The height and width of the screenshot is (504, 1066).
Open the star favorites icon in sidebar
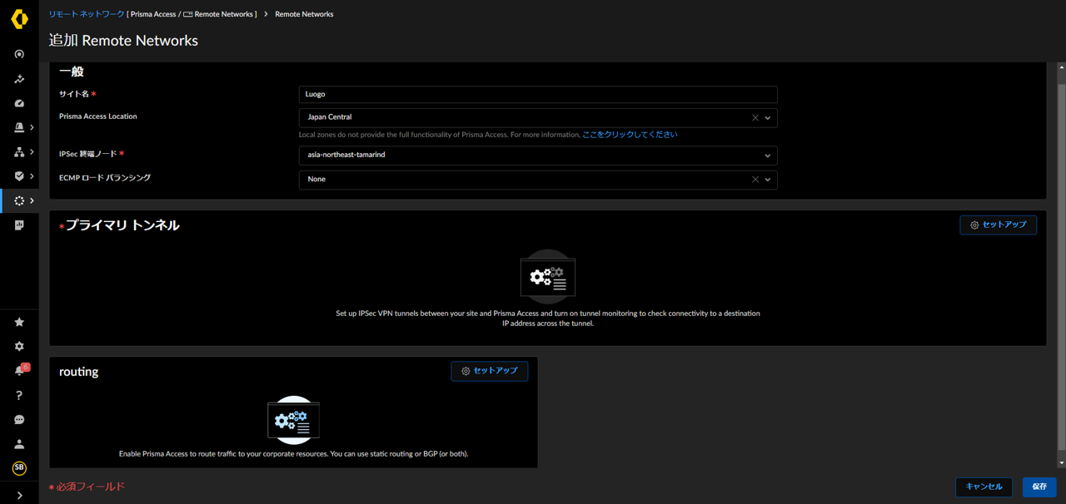point(19,322)
